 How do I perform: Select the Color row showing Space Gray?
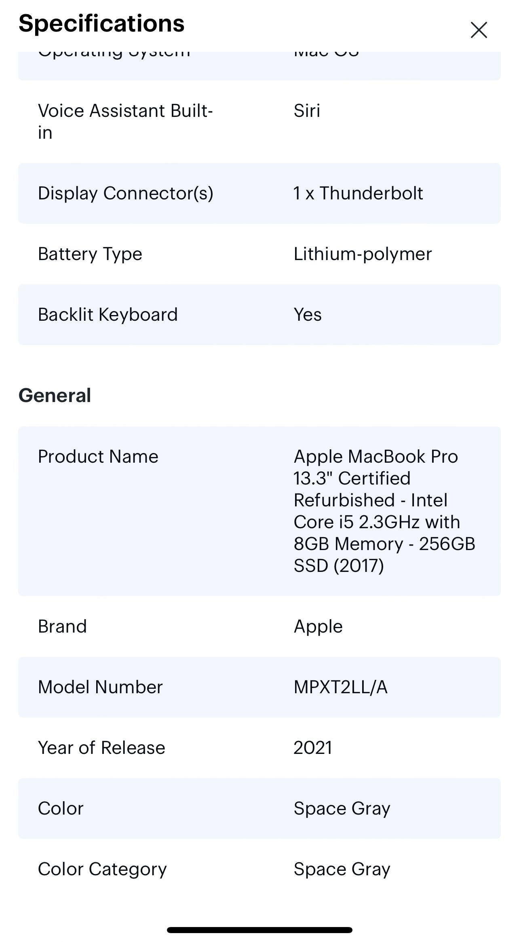point(259,808)
